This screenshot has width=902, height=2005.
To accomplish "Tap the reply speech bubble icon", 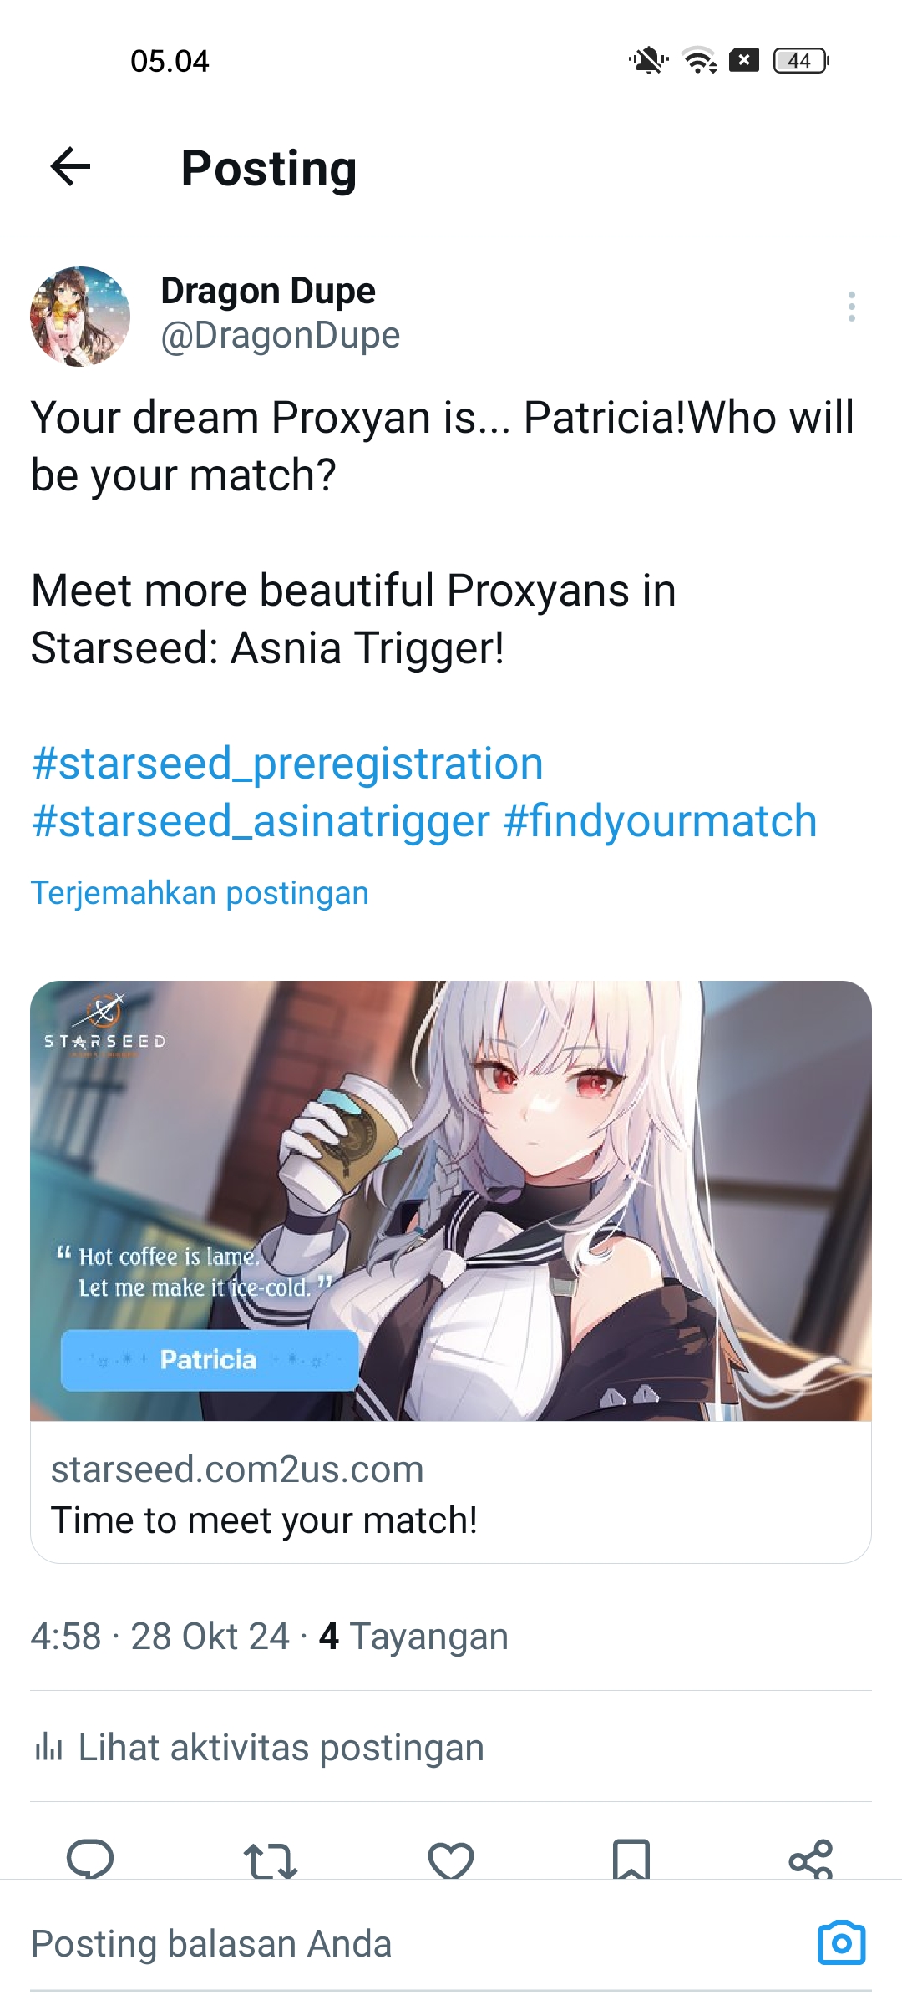I will point(90,1860).
